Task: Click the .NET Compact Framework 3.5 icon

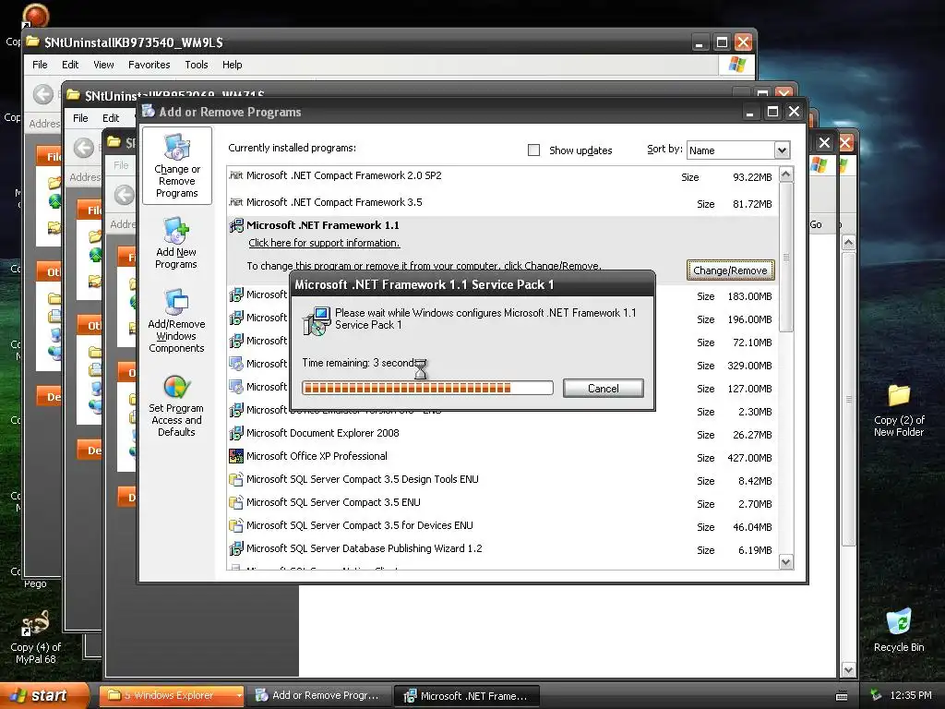Action: 236,202
